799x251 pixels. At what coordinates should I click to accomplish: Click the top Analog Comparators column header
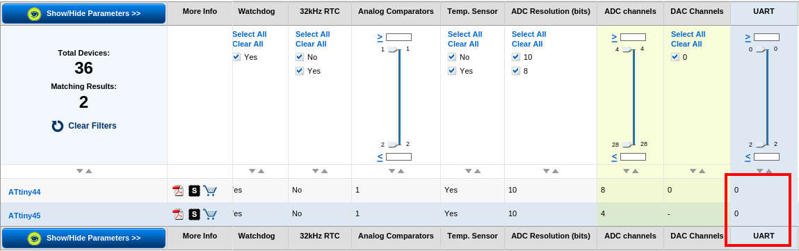click(396, 11)
